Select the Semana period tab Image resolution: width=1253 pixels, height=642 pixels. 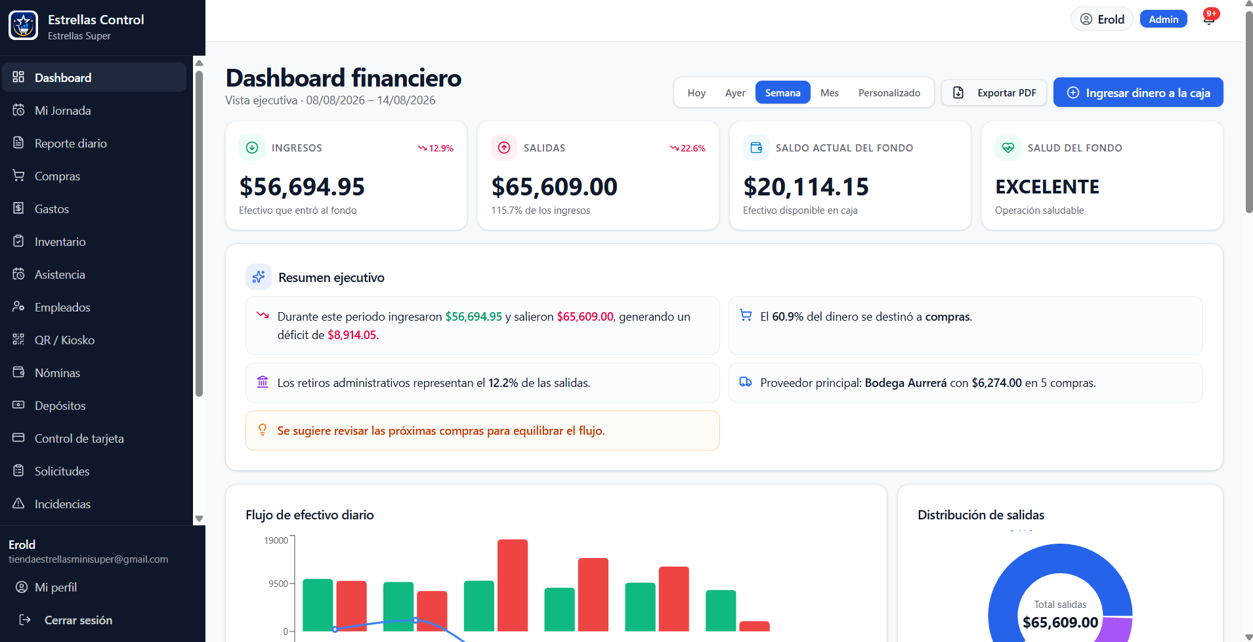click(x=782, y=92)
